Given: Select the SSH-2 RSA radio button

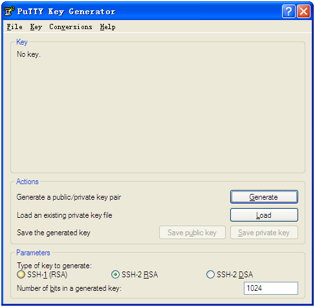Looking at the screenshot, I should [115, 275].
